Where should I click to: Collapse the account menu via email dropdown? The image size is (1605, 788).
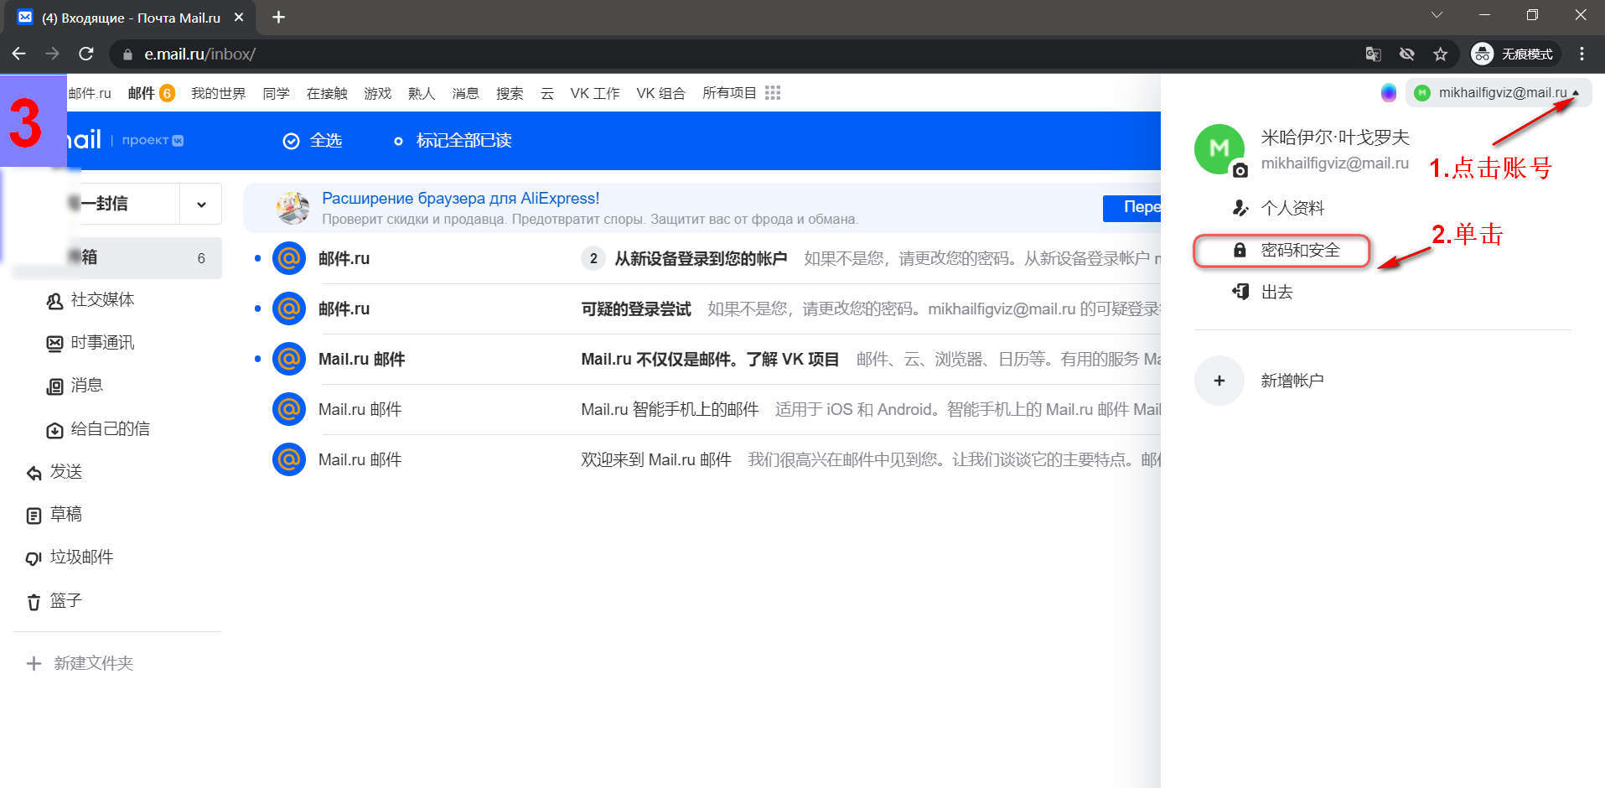tap(1499, 93)
